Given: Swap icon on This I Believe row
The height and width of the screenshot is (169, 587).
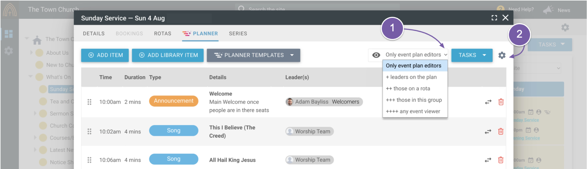Looking at the screenshot, I should tap(488, 132).
